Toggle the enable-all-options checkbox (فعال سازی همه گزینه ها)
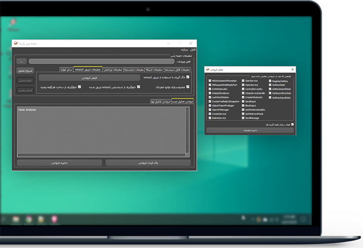Image resolution: width=363 pixels, height=248 pixels. (292, 124)
